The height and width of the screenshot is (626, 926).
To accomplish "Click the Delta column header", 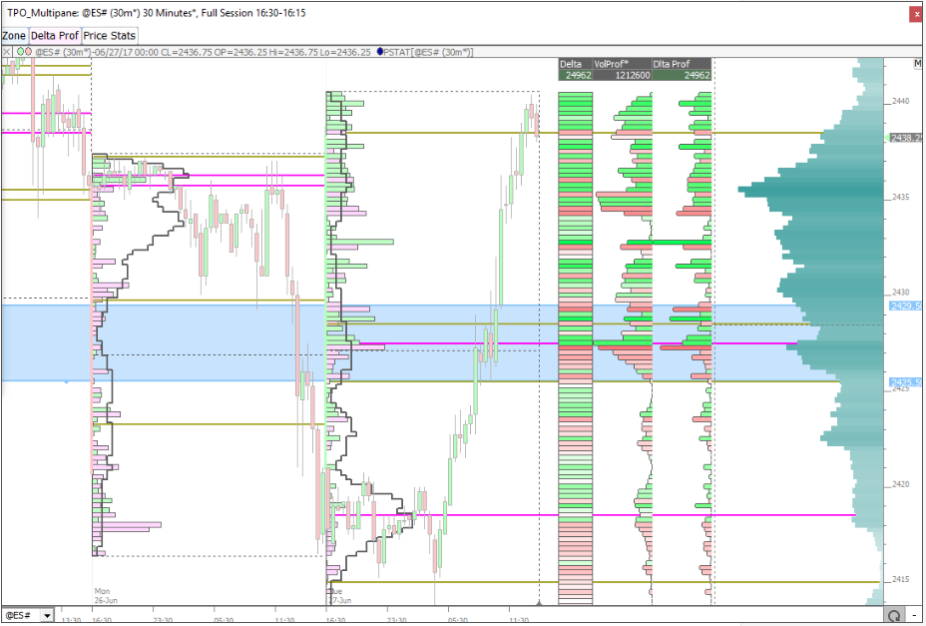I will [x=575, y=63].
